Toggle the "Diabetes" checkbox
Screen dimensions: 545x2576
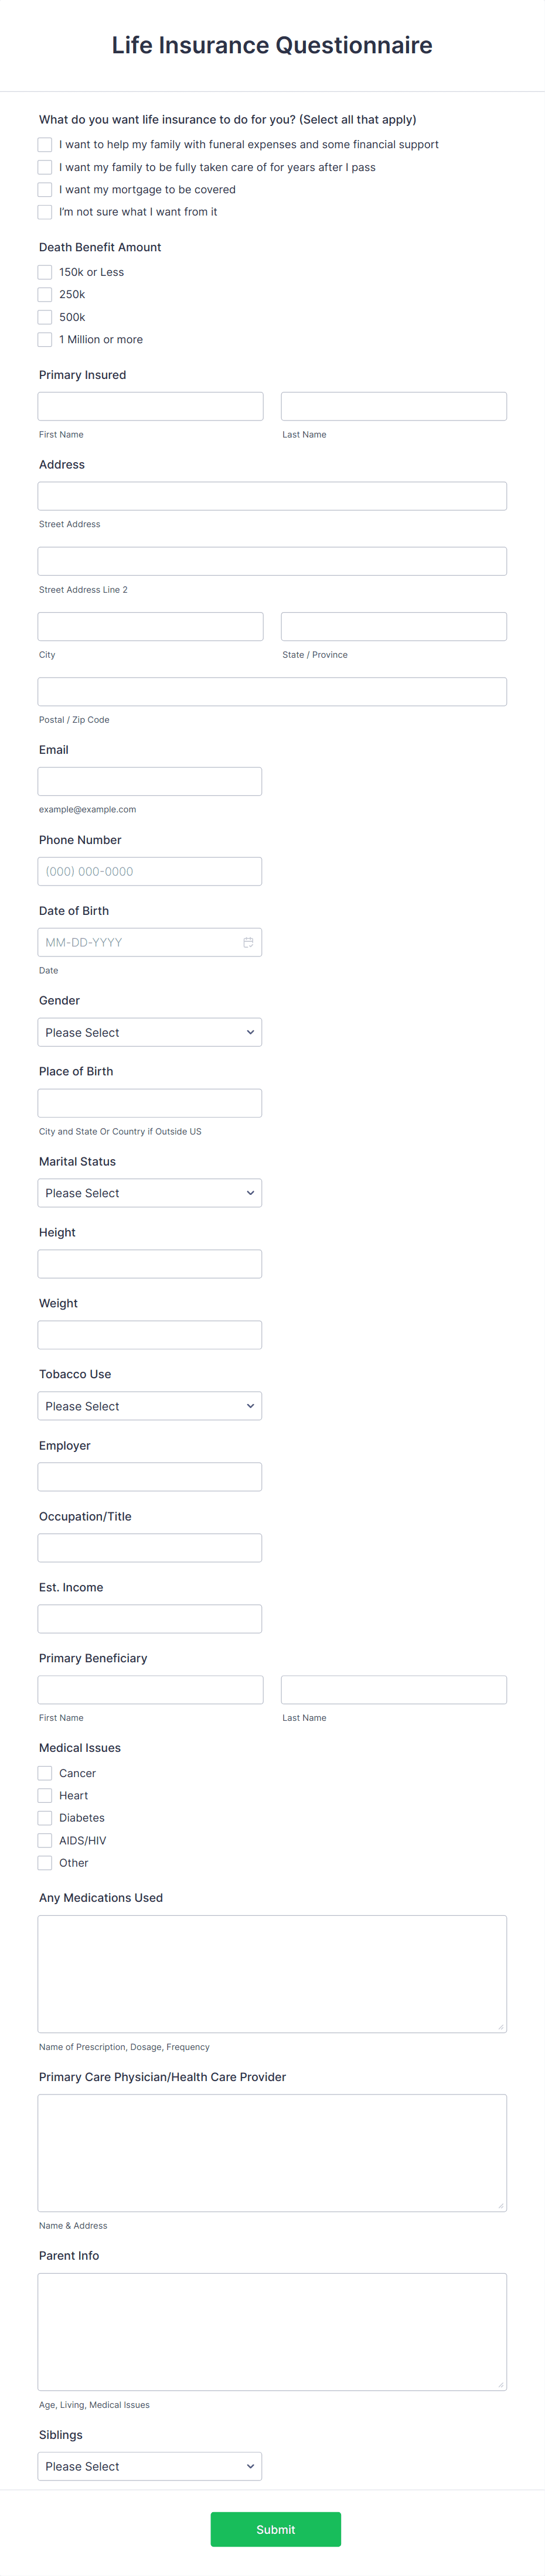(x=45, y=1818)
